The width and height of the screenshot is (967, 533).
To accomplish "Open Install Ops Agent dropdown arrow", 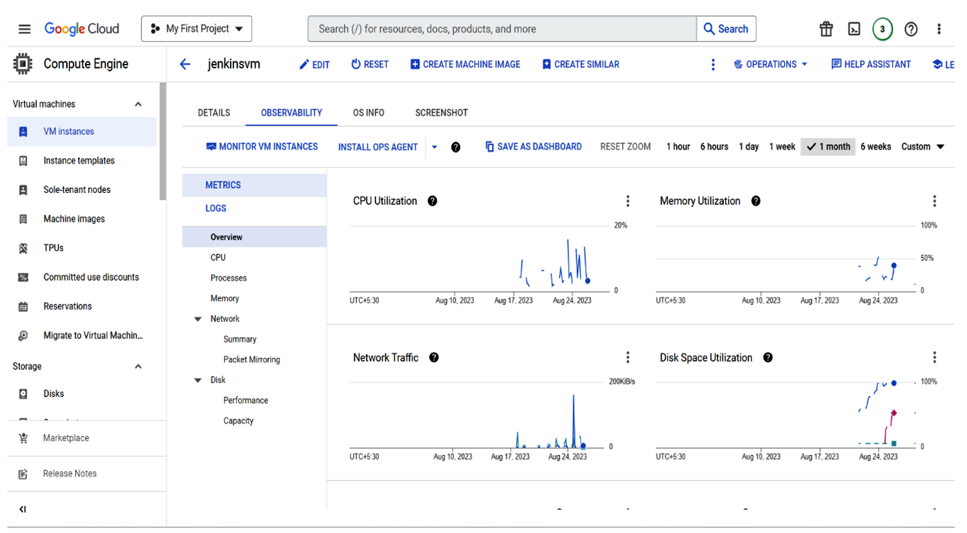I will click(x=434, y=147).
